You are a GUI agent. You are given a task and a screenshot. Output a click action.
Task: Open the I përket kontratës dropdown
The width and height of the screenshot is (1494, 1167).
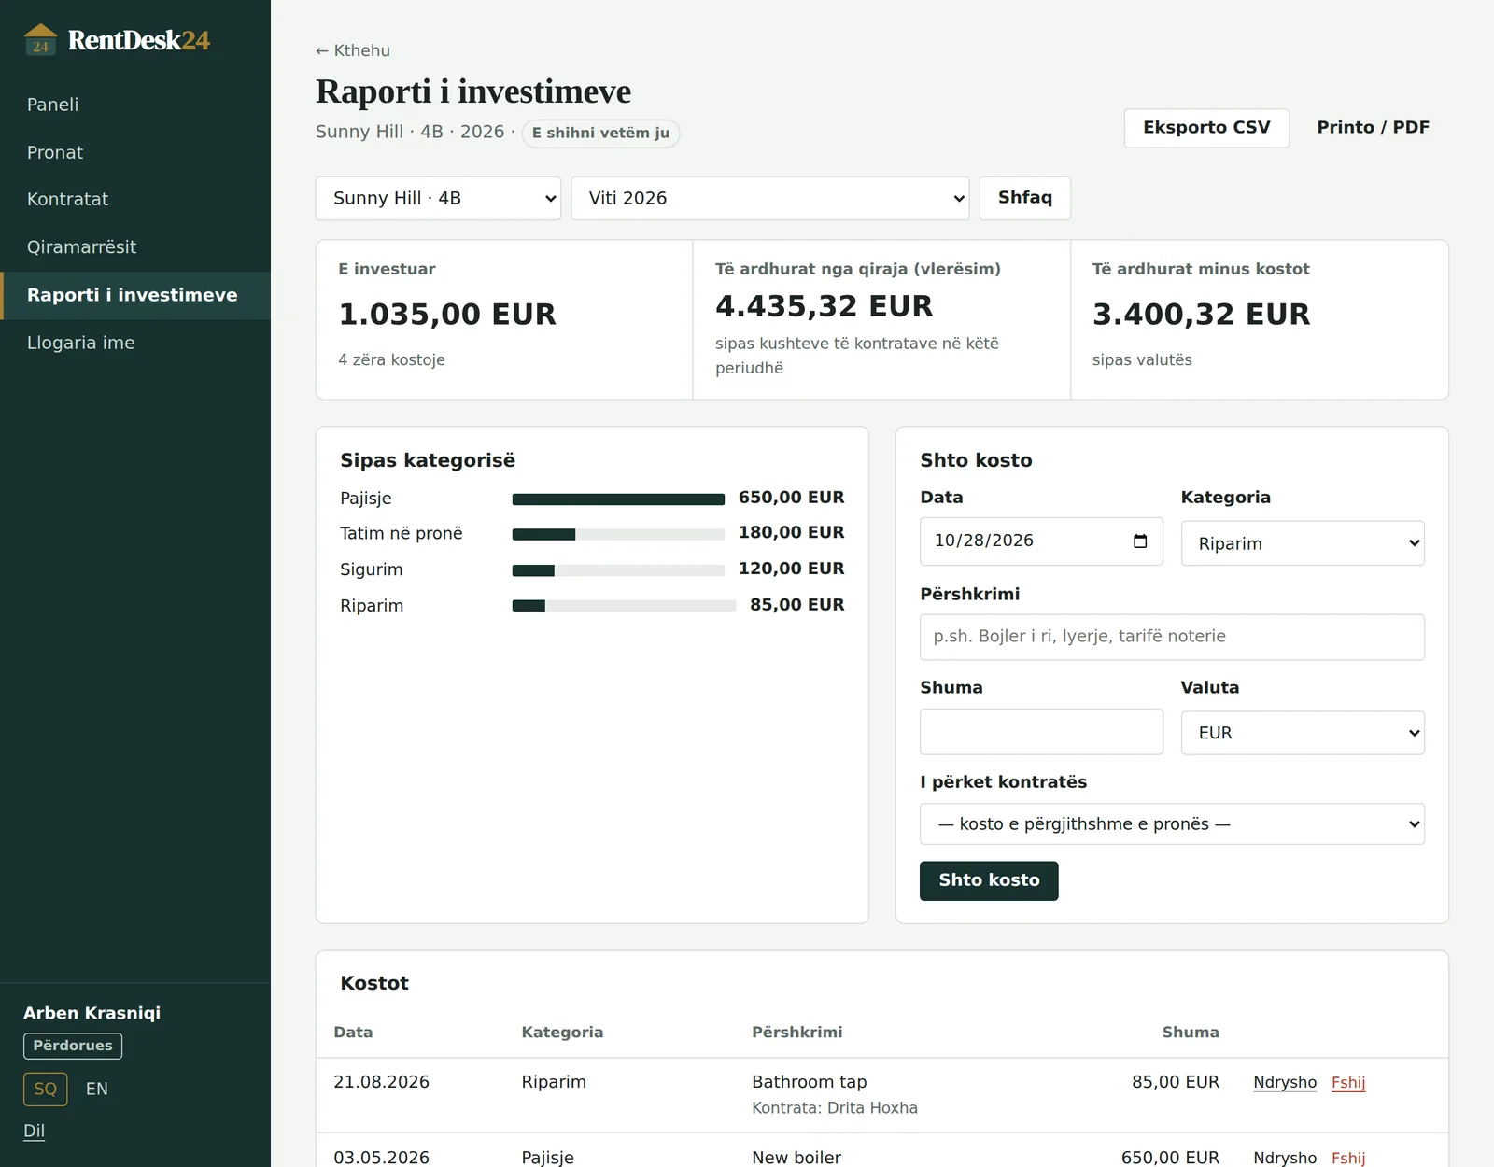point(1172,823)
